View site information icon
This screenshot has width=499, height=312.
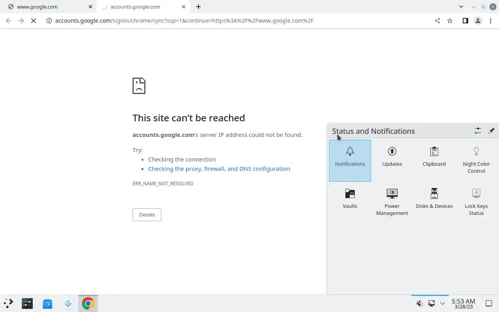point(49,21)
